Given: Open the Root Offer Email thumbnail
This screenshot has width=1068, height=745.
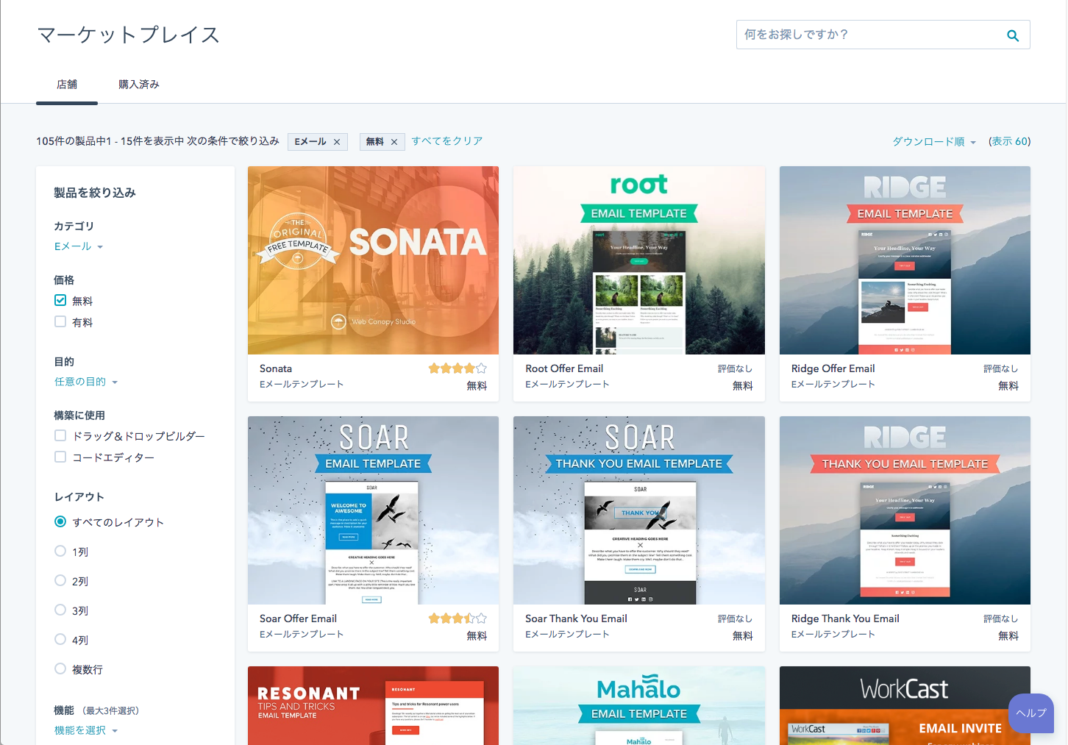Looking at the screenshot, I should point(638,260).
